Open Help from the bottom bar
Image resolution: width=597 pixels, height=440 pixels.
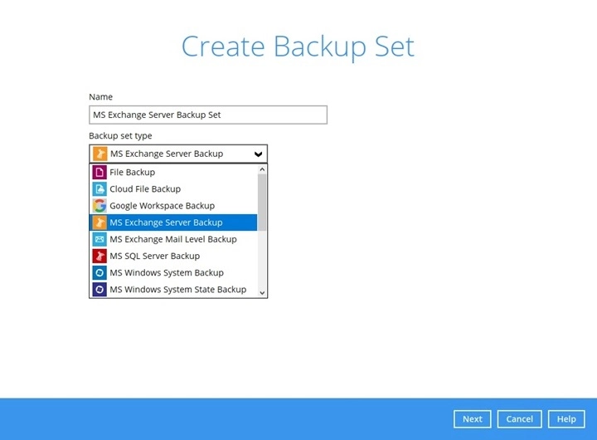566,419
